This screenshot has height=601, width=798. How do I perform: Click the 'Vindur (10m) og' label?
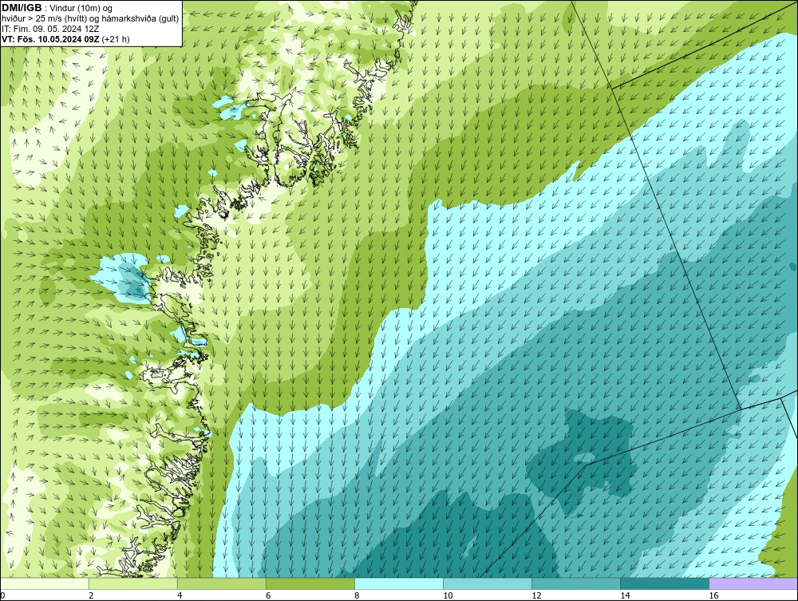[81, 8]
